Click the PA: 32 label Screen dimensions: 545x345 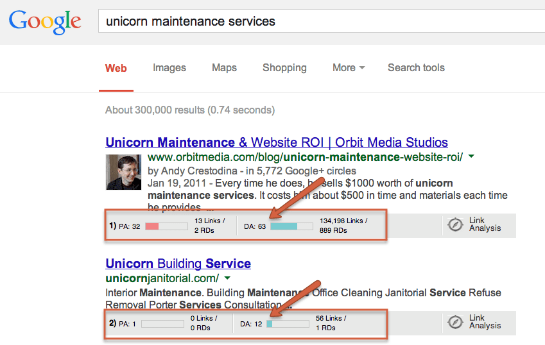129,226
